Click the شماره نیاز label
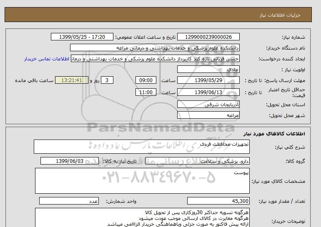 pos(293,37)
